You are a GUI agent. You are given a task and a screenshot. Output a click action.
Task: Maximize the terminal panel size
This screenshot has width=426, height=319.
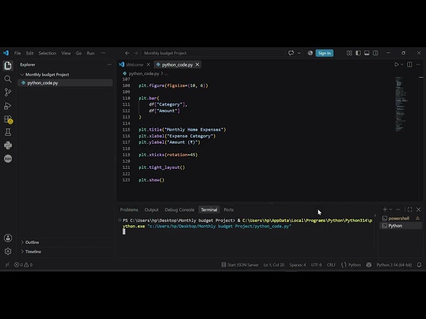(410, 209)
